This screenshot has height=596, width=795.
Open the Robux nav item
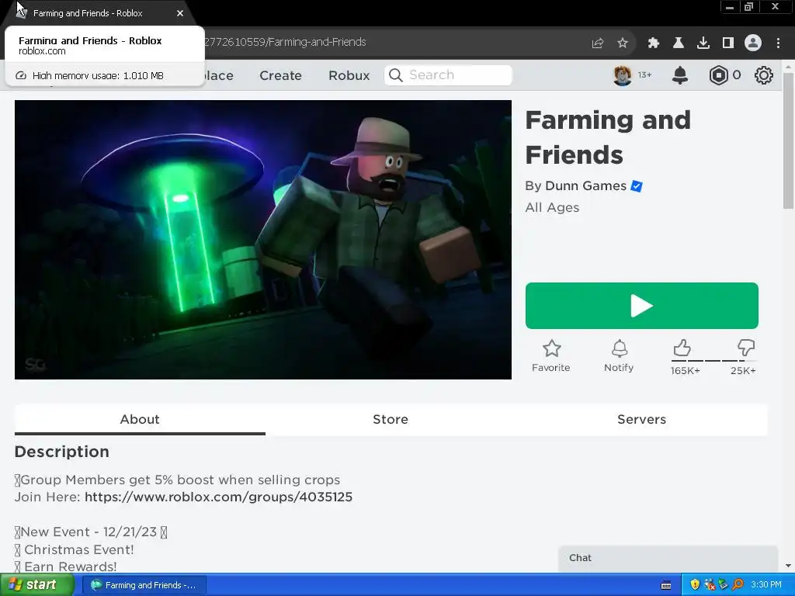(349, 75)
